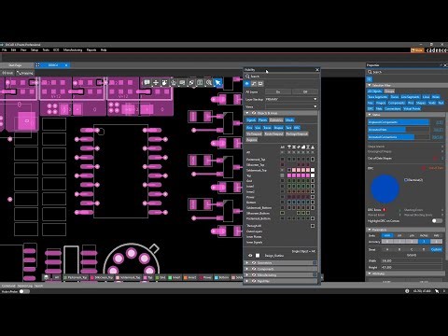Click the search magnifier icon in Visibility panel
448x336 pixels.
tap(247, 77)
